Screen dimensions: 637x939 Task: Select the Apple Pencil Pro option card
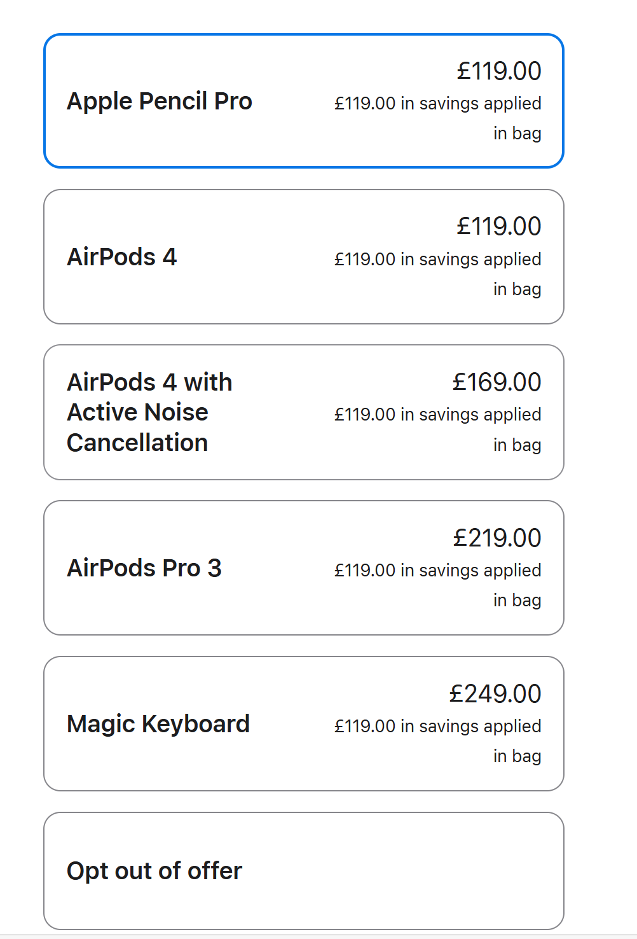[x=303, y=101]
